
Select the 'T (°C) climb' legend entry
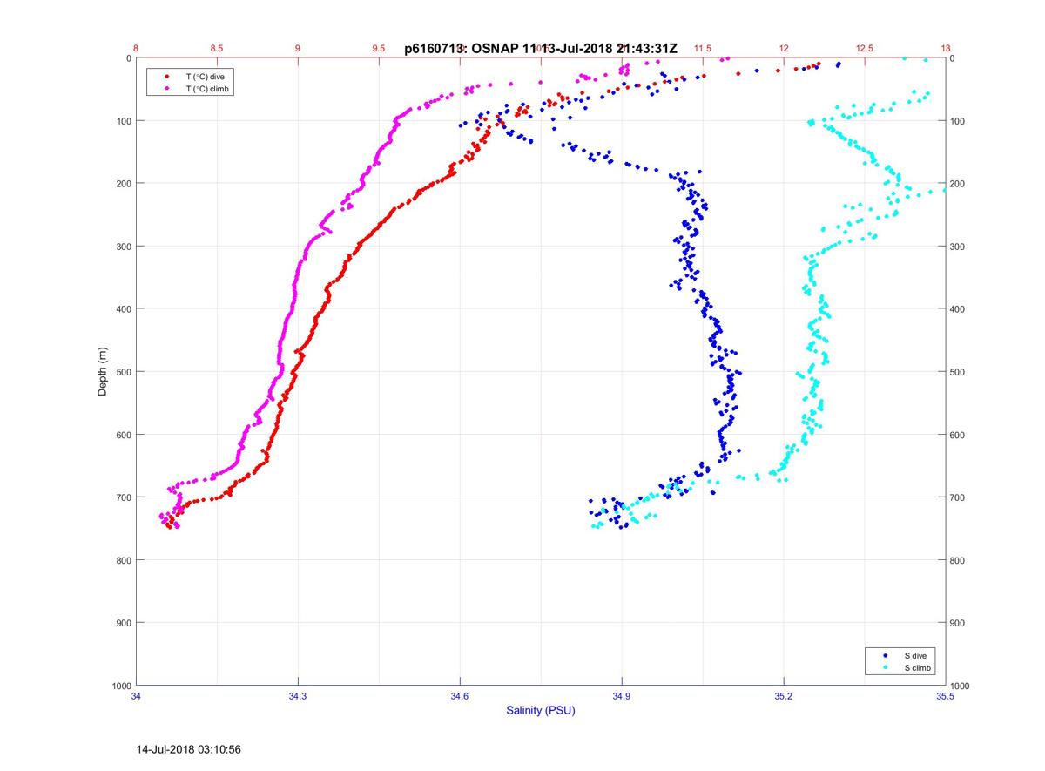207,89
